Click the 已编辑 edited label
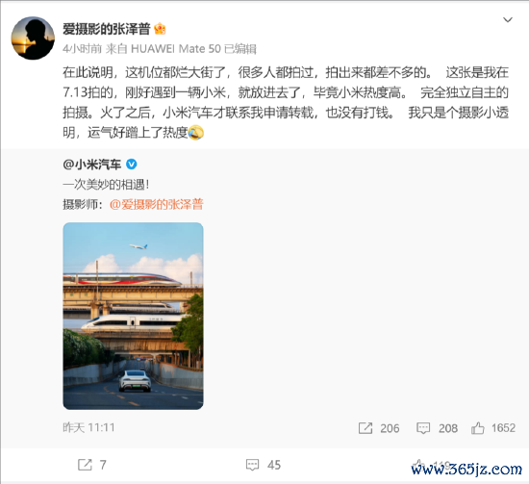This screenshot has width=529, height=484. click(240, 49)
